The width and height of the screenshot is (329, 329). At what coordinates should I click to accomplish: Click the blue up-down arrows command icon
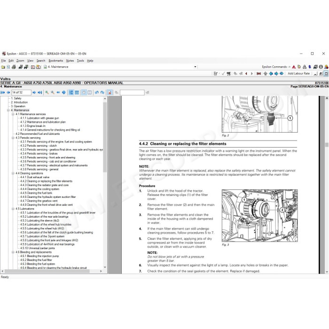[310, 67]
